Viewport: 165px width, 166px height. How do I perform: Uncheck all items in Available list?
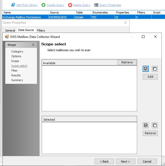155,69
